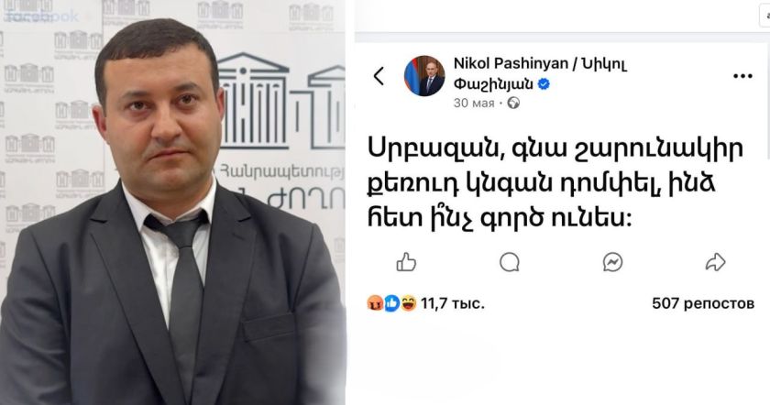Click the laughing reaction emoji
770x405 pixels.
click(x=408, y=303)
